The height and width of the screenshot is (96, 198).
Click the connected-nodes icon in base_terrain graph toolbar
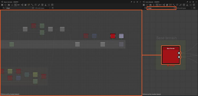(22, 5)
